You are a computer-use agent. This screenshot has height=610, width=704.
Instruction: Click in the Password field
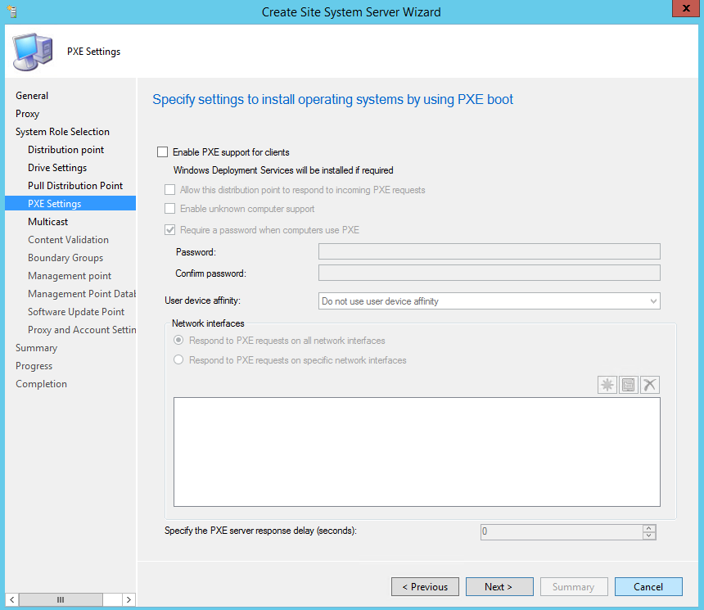(x=490, y=251)
